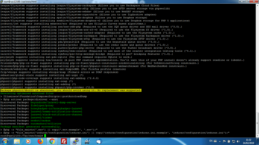Click the Show Desktop strip
The height and width of the screenshot is (145, 259).
[x=257, y=141]
